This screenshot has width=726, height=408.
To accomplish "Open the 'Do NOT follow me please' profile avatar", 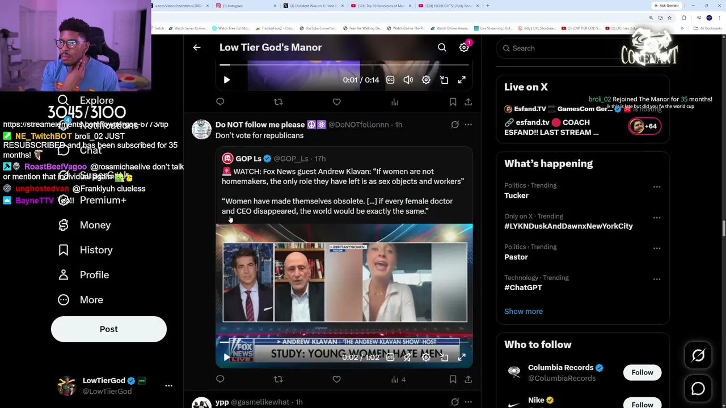I will click(201, 129).
